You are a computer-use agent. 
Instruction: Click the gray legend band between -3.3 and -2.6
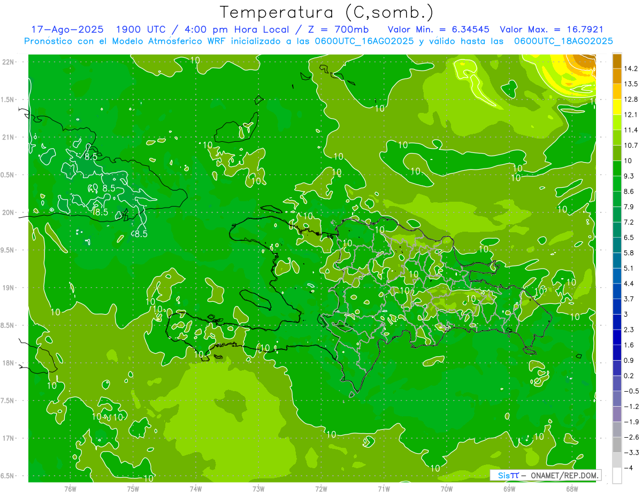[x=617, y=445]
